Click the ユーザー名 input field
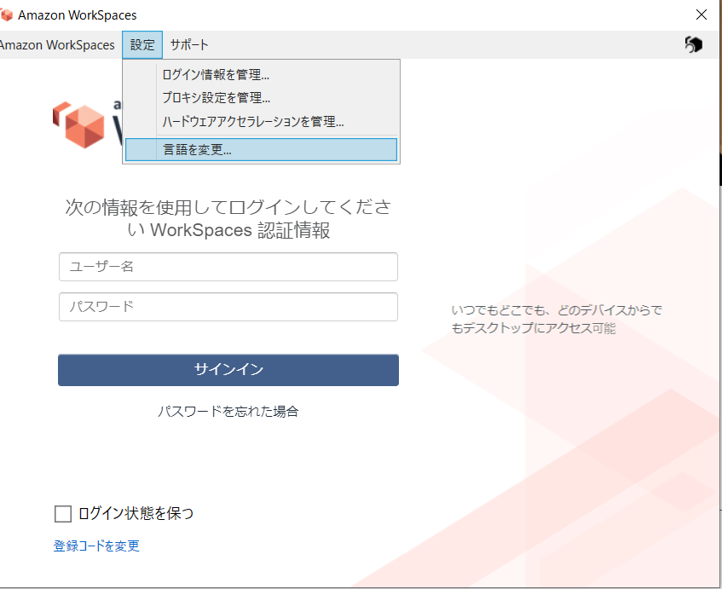Image resolution: width=722 pixels, height=589 pixels. (228, 267)
